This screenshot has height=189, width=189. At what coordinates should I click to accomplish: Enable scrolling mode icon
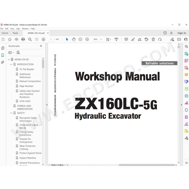coord(116,39)
